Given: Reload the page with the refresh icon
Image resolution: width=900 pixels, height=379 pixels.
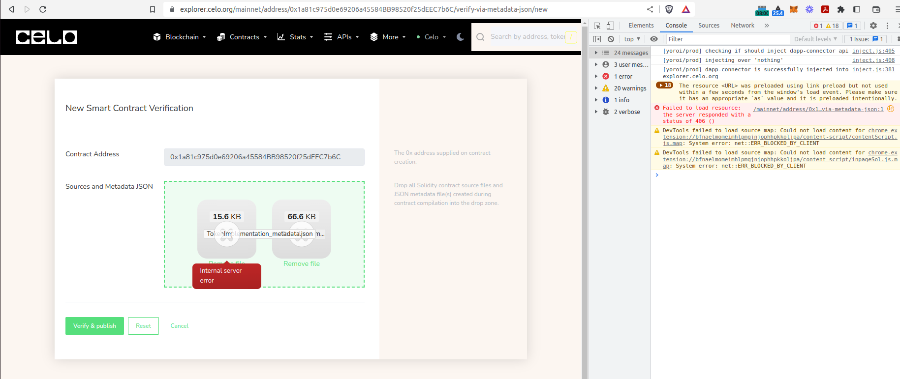Looking at the screenshot, I should coord(43,9).
